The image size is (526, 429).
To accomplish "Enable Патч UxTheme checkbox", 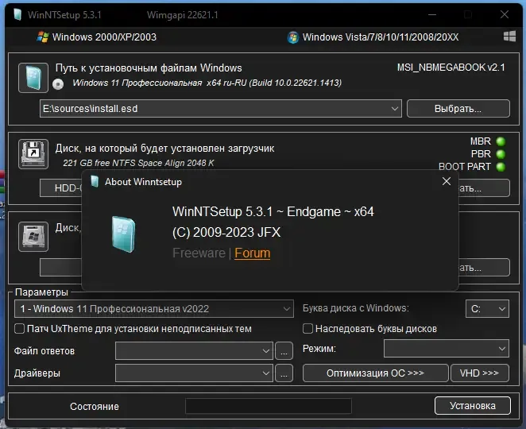I will (19, 329).
